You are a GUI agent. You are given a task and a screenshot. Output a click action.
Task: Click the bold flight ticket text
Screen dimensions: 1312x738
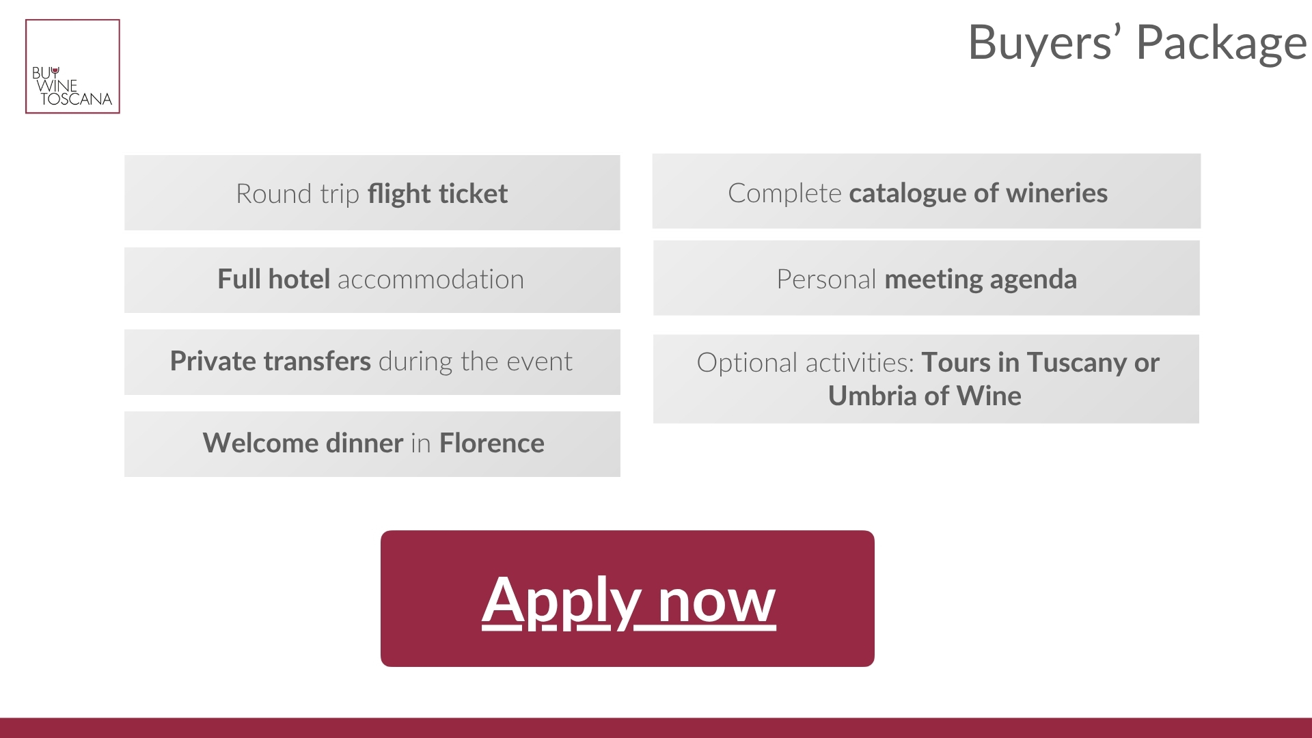(x=437, y=194)
